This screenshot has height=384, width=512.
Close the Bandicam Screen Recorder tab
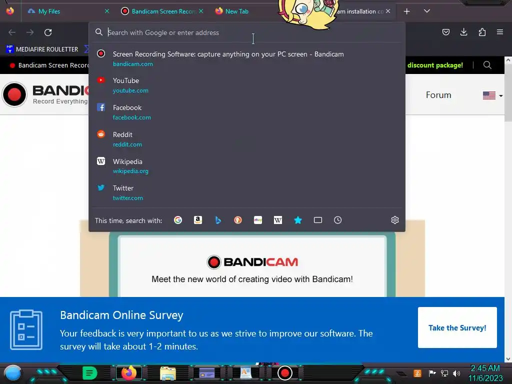(201, 11)
